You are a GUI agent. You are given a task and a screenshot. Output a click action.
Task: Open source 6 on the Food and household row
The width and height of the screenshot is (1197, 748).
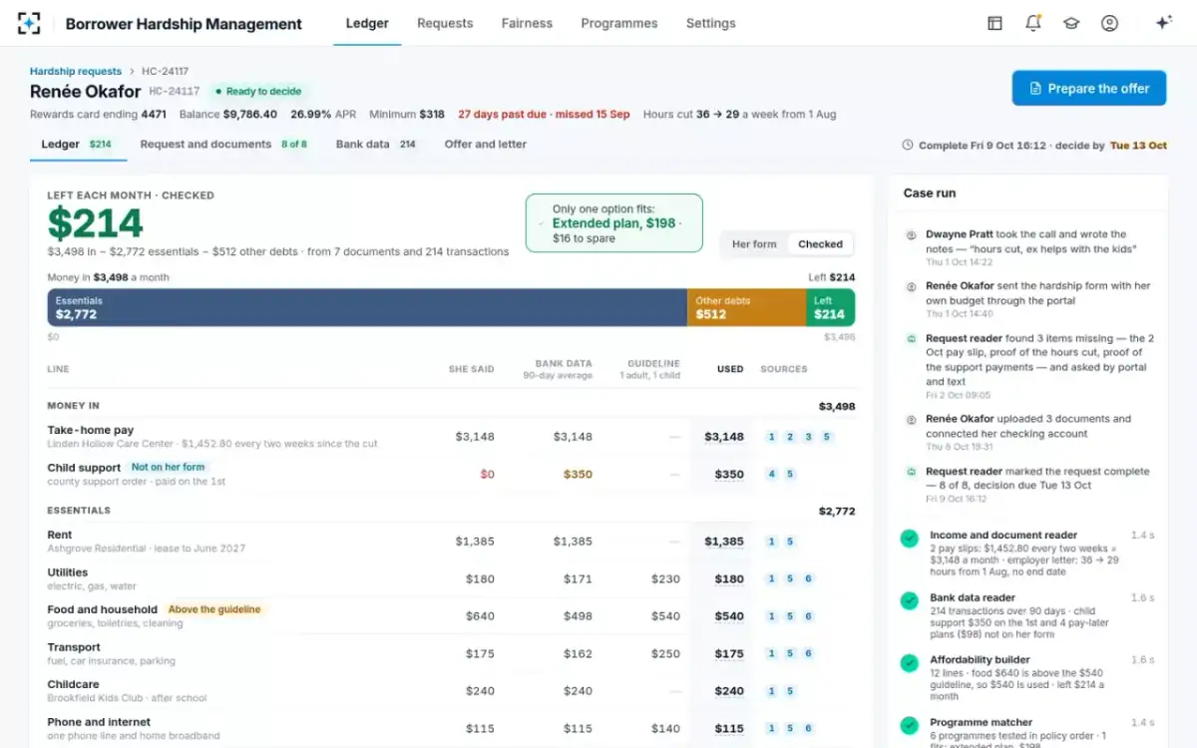(808, 616)
